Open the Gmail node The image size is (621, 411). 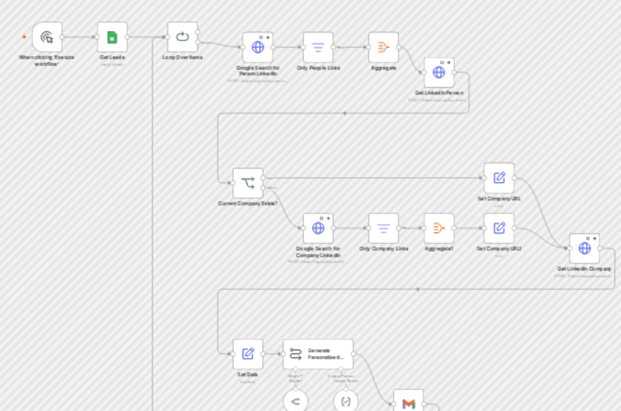409,400
